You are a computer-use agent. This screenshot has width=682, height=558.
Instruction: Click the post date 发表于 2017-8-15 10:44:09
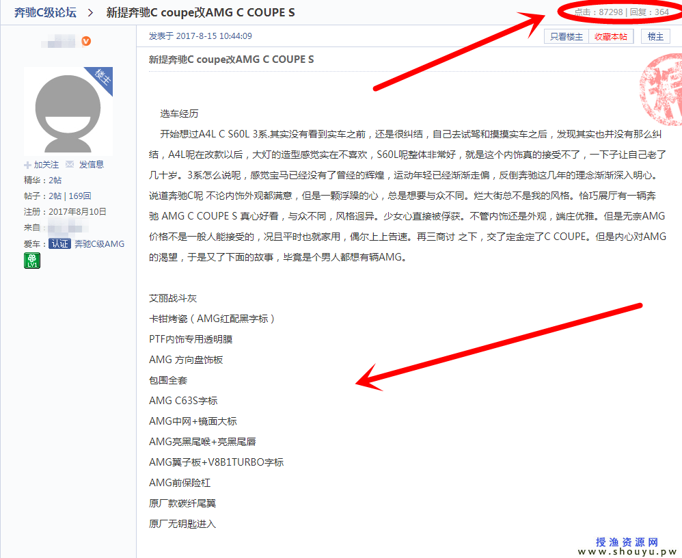200,36
